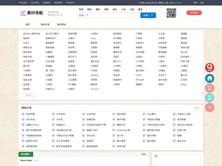Open the 全行业小程序开发 link
Viewport: 222px width, 166px height.
pos(32,34)
